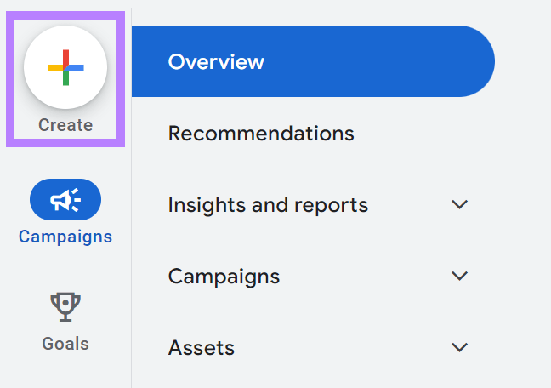Click the megaphone Campaigns icon
Image resolution: width=551 pixels, height=388 pixels.
65,200
